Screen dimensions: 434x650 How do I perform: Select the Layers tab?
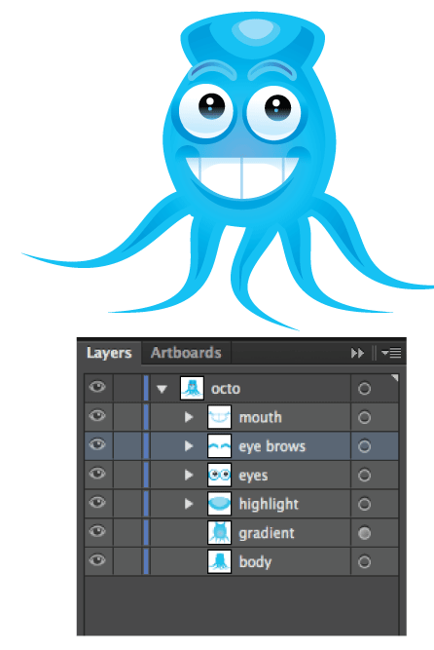(x=109, y=353)
